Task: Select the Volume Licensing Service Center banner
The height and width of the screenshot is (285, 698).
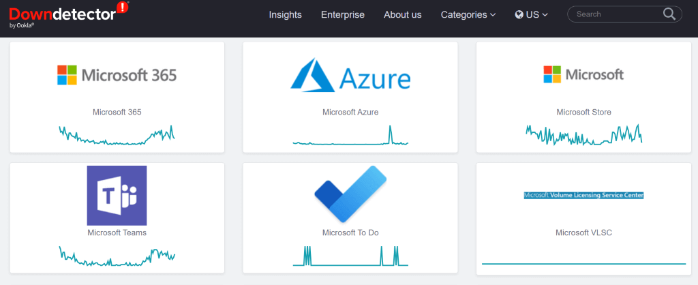Action: coord(583,195)
